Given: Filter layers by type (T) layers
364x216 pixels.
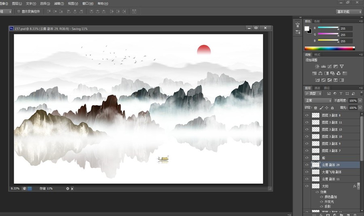Looking at the screenshot, I should click(341, 93).
